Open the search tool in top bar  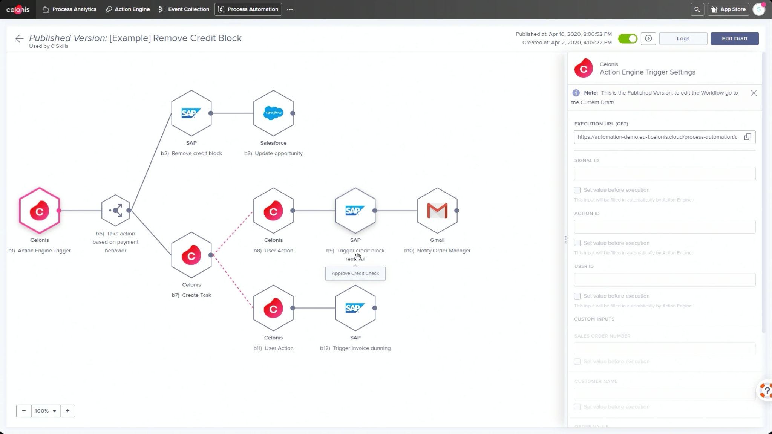pos(697,9)
